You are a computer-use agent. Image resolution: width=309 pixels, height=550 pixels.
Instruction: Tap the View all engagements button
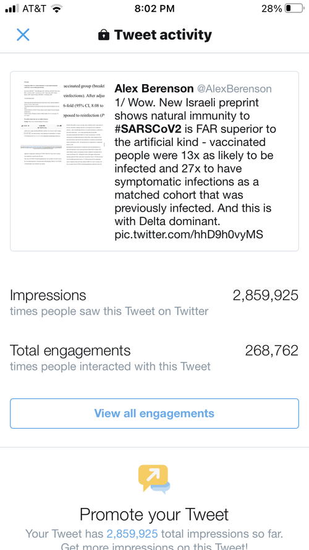[x=154, y=413]
